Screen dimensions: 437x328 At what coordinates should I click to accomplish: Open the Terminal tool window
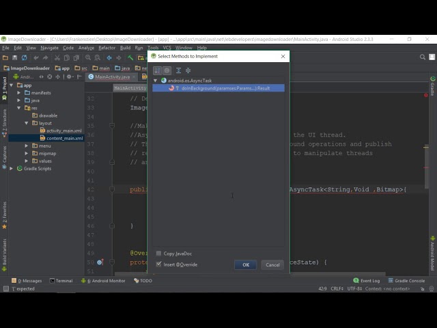tap(61, 281)
